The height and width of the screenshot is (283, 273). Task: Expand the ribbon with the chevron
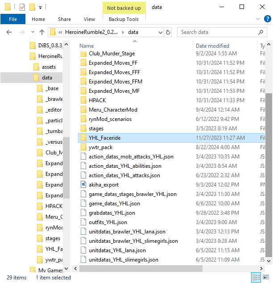[x=258, y=19]
